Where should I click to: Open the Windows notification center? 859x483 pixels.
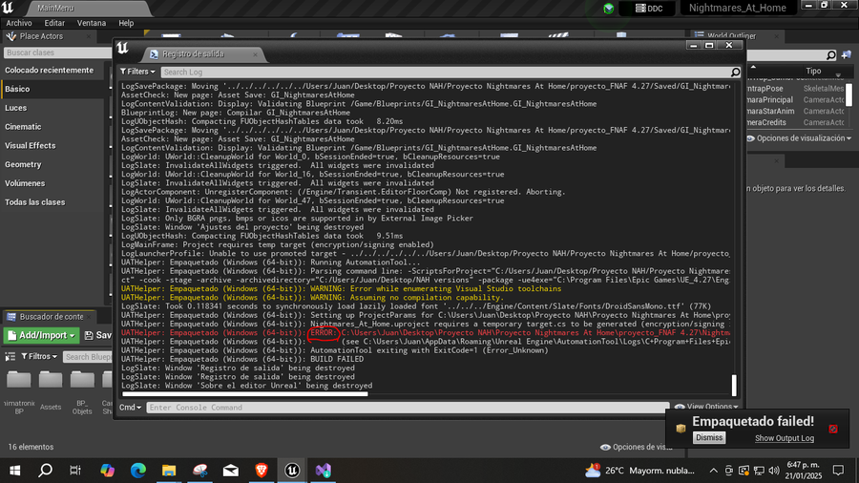(838, 471)
